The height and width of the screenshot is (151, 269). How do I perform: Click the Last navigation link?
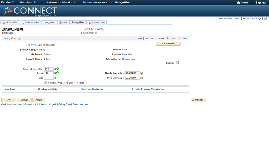(184, 39)
